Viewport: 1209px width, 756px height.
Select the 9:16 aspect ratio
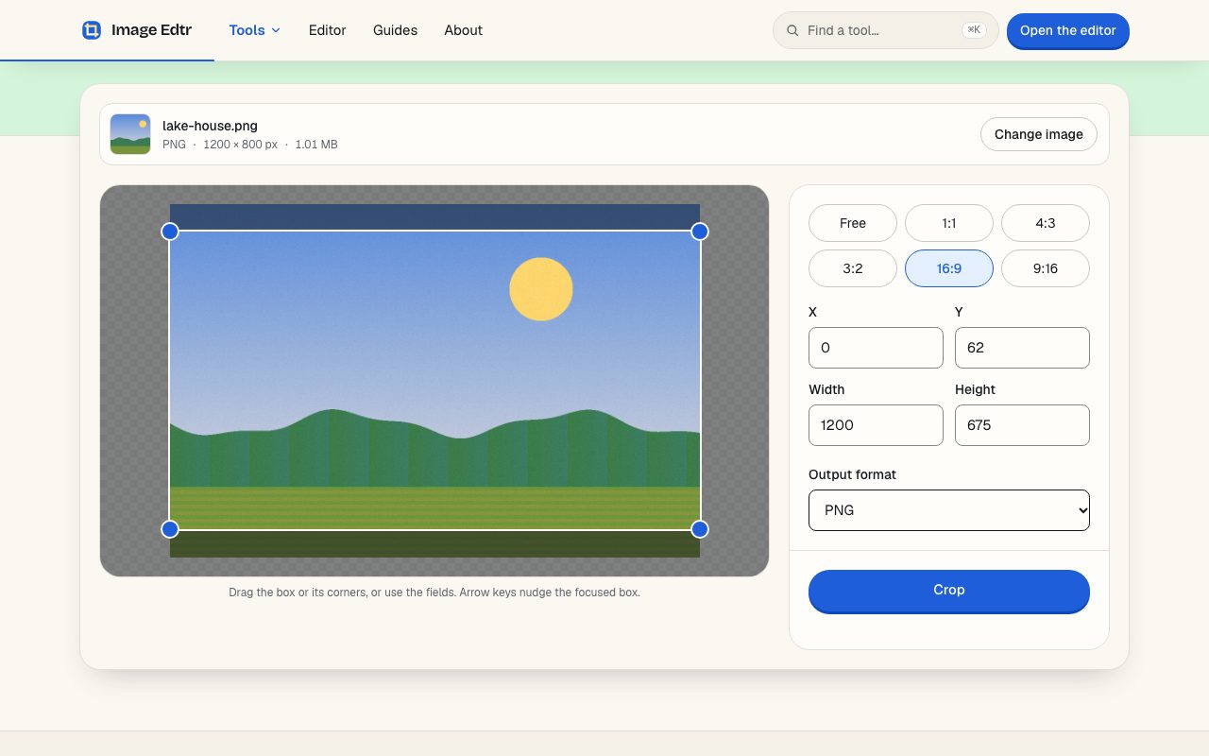pos(1046,268)
